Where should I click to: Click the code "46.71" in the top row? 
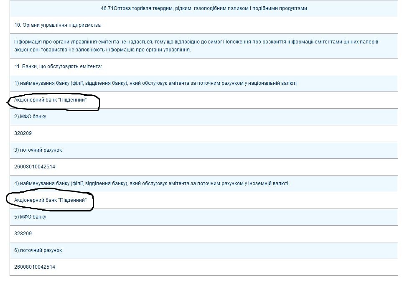107,8
